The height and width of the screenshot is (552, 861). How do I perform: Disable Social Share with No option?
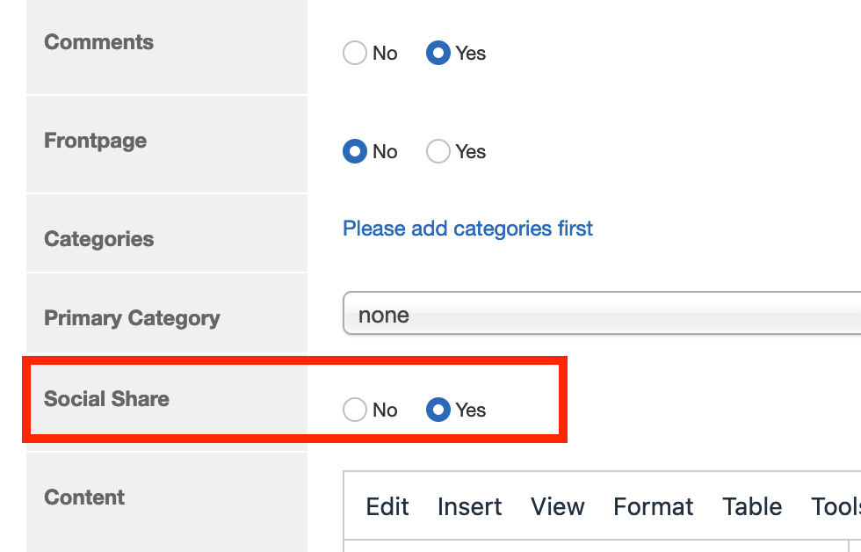(355, 410)
